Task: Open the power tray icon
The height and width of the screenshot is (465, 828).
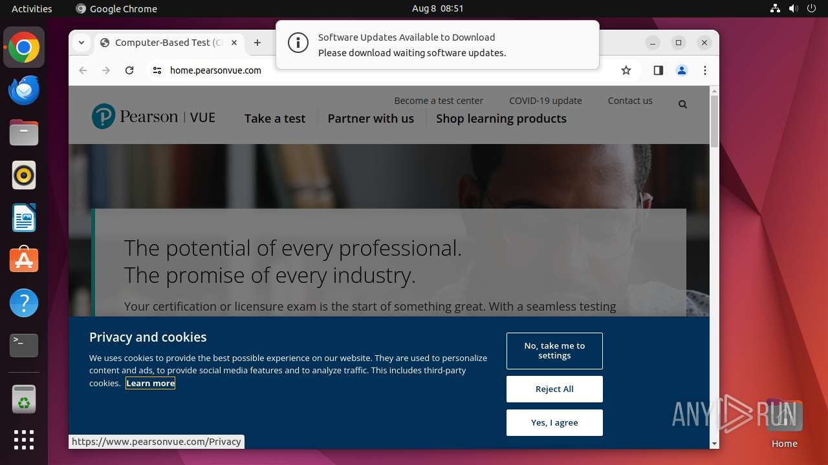Action: (811, 8)
